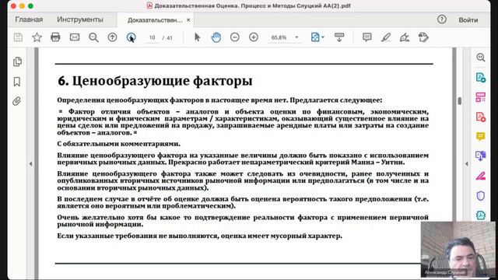Collapse the right tools pane arrow

(467, 164)
